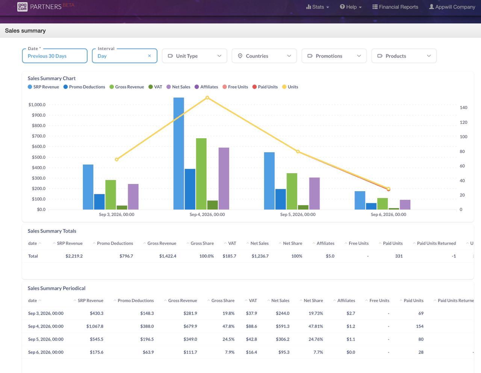This screenshot has width=481, height=373.
Task: Expand the Promotions dropdown
Action: (334, 56)
